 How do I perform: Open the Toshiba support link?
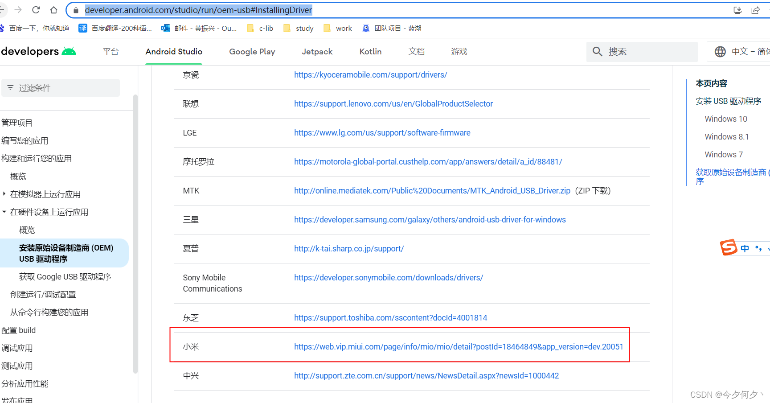click(x=391, y=318)
